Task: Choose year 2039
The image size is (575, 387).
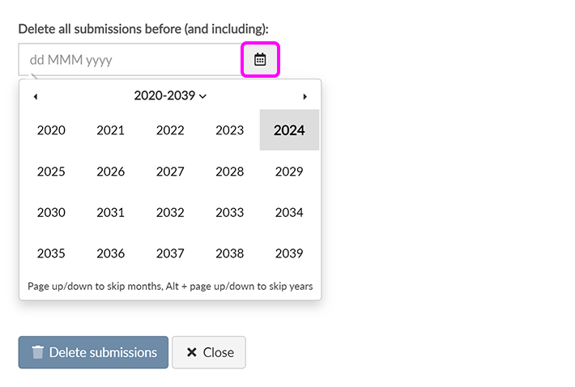Action: pos(289,253)
